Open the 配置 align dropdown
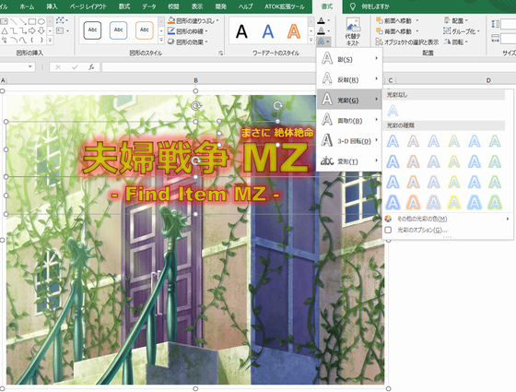Viewport: 516px width, 392px height. [x=456, y=20]
